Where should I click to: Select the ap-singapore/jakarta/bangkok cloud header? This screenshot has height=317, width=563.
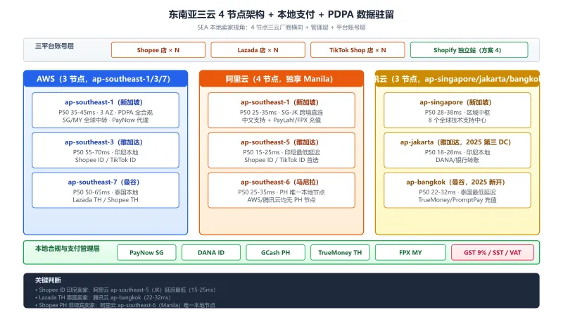[x=457, y=79]
